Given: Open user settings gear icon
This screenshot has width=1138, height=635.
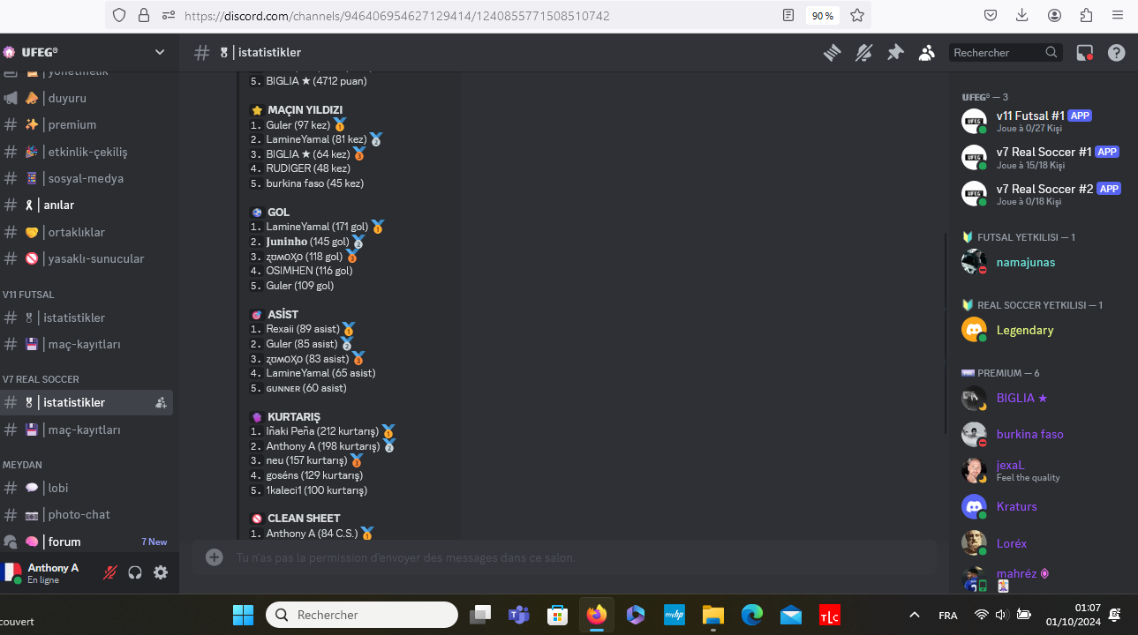Looking at the screenshot, I should 161,572.
